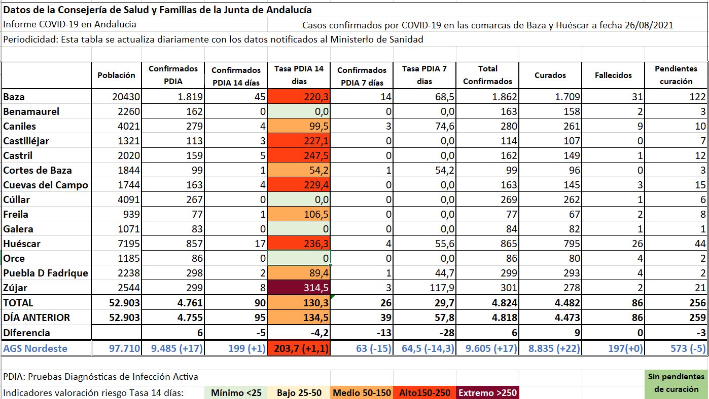Click the 'Total Confirmados' column header

coord(487,75)
